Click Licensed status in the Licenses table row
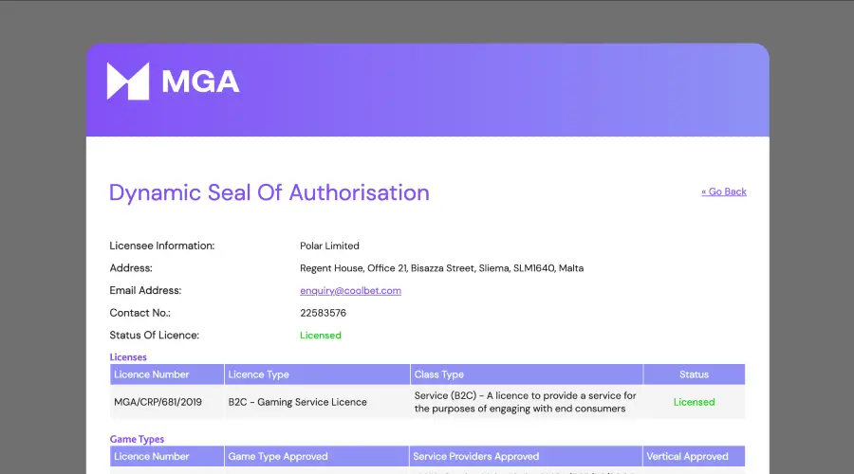854x474 pixels. pos(694,402)
